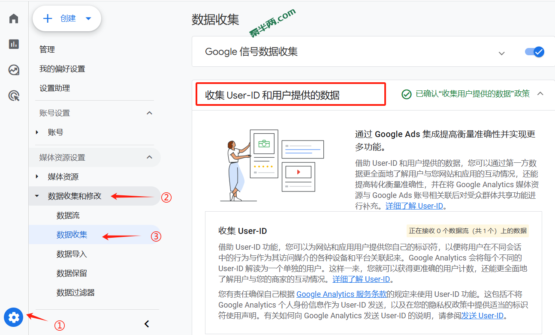Open the first 详细了解 User-ID link in intro
Image resolution: width=555 pixels, height=335 pixels.
tap(414, 206)
